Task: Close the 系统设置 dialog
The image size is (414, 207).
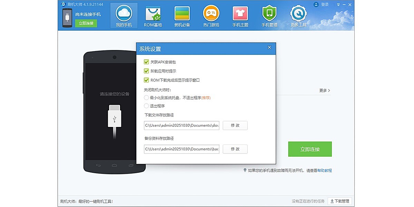Action: 269,48
